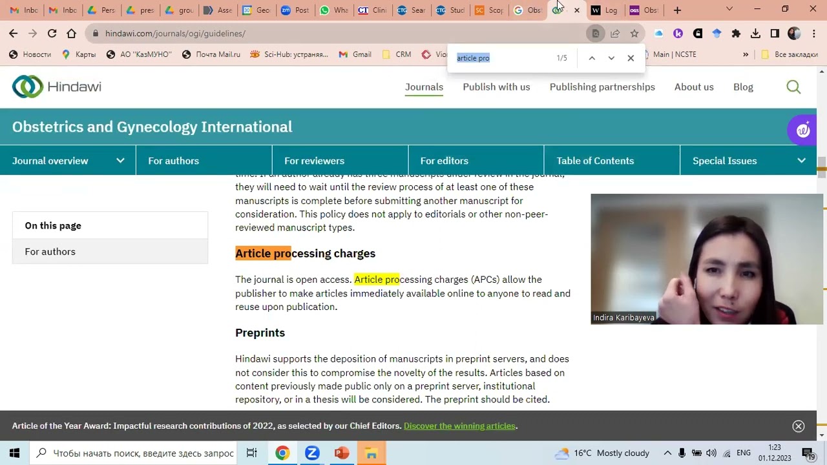Open the Sci-Hub bookmark
The height and width of the screenshot is (465, 827).
tap(289, 54)
